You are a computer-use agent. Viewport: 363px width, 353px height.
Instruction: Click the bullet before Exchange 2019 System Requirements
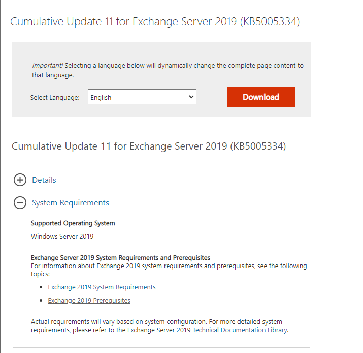[41, 287]
